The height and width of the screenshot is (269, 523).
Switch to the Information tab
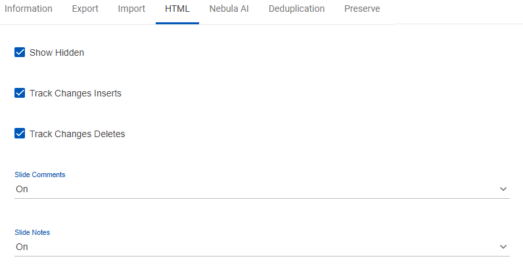pos(28,9)
